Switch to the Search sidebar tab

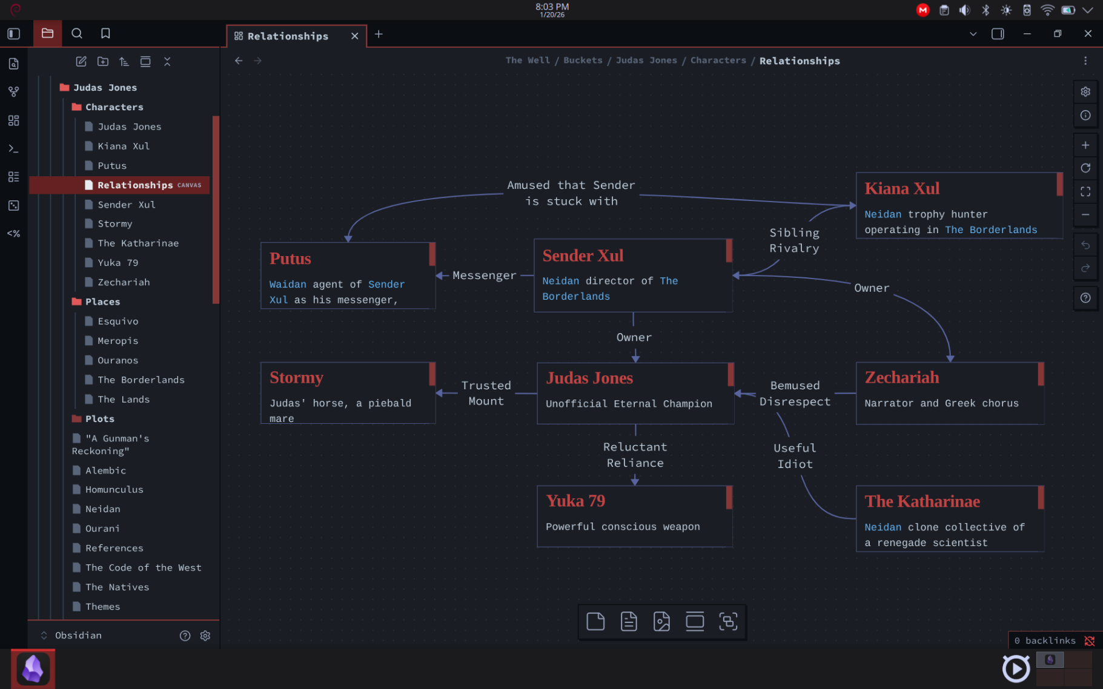[x=76, y=33]
